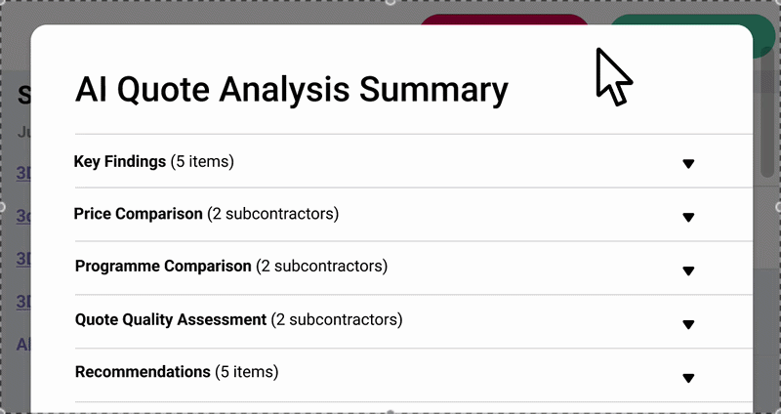Click the "(5 items)" count beside Key Findings

(202, 161)
